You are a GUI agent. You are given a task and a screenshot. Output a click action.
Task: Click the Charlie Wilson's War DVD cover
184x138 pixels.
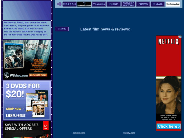tap(38, 109)
